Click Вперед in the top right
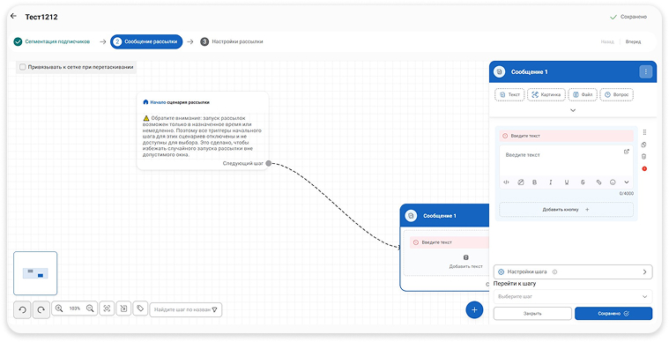Viewport: 669px width, 342px height. coord(633,41)
